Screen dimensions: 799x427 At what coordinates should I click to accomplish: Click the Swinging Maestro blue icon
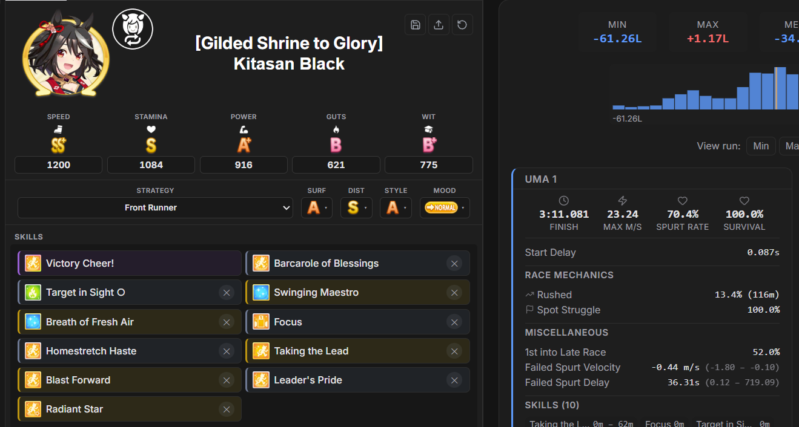[x=261, y=293]
